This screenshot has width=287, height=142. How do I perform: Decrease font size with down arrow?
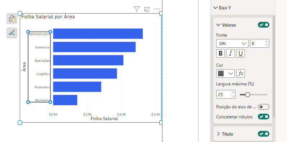point(267,45)
